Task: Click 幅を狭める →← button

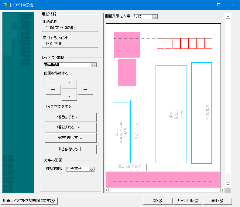Action: [70, 128]
